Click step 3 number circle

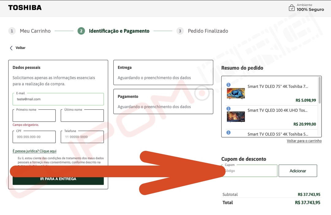pyautogui.click(x=180, y=31)
